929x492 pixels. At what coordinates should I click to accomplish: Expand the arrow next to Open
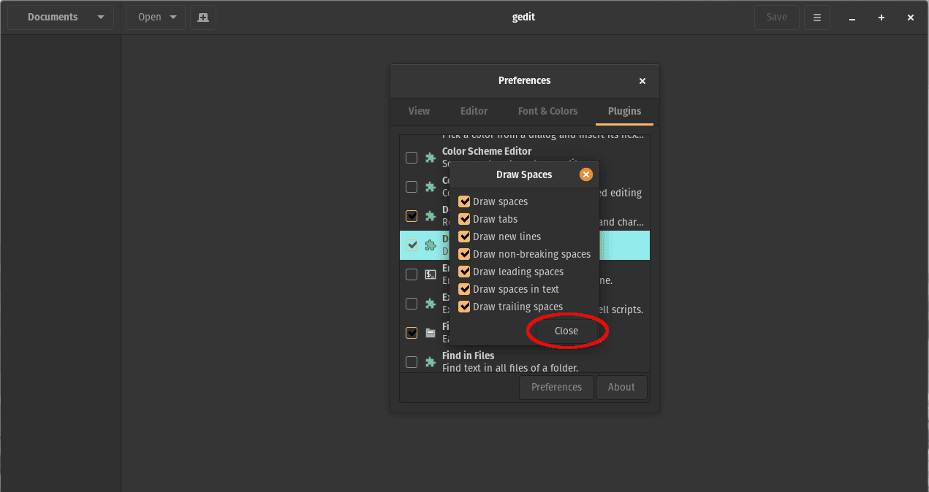[173, 18]
